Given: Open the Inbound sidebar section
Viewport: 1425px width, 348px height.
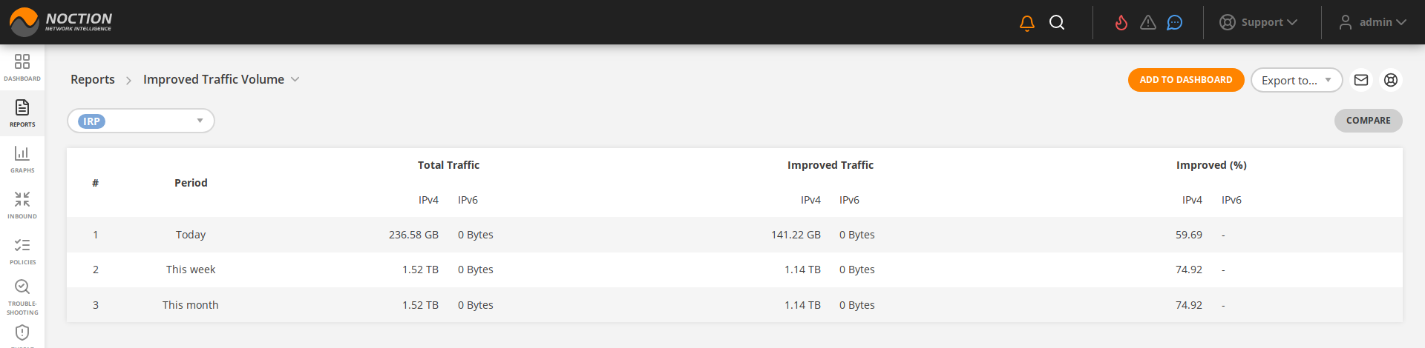Looking at the screenshot, I should click(22, 204).
